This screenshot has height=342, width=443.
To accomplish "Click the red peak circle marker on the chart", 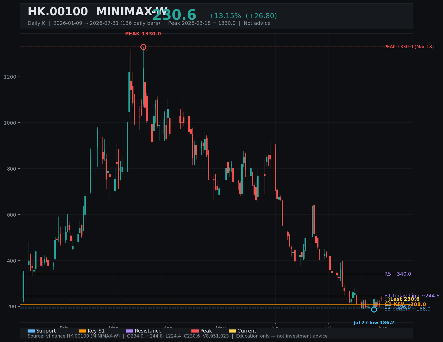I will (x=143, y=47).
